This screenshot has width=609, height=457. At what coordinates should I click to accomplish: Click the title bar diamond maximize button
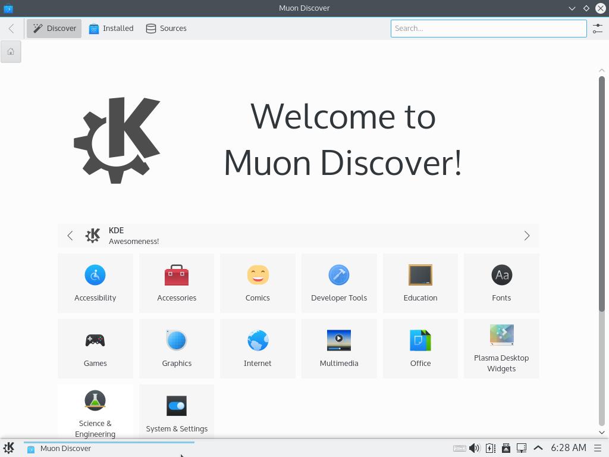[586, 8]
